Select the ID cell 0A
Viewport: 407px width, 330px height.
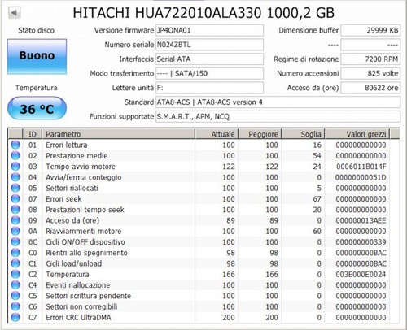33,231
